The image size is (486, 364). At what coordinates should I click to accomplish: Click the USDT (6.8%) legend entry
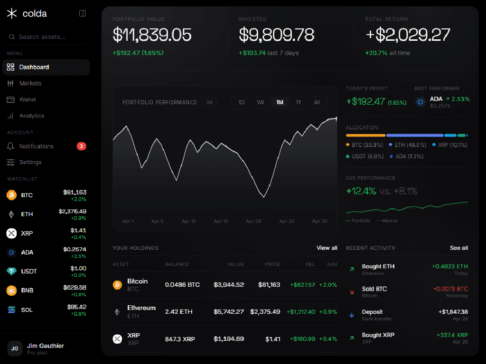pos(365,156)
